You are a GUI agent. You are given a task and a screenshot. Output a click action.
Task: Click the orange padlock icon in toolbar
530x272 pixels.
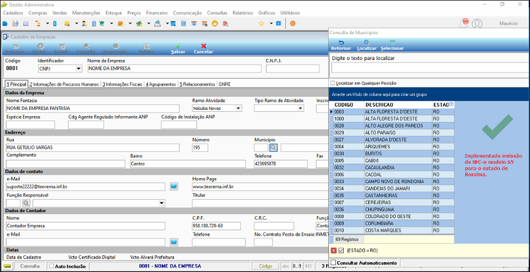[x=214, y=24]
